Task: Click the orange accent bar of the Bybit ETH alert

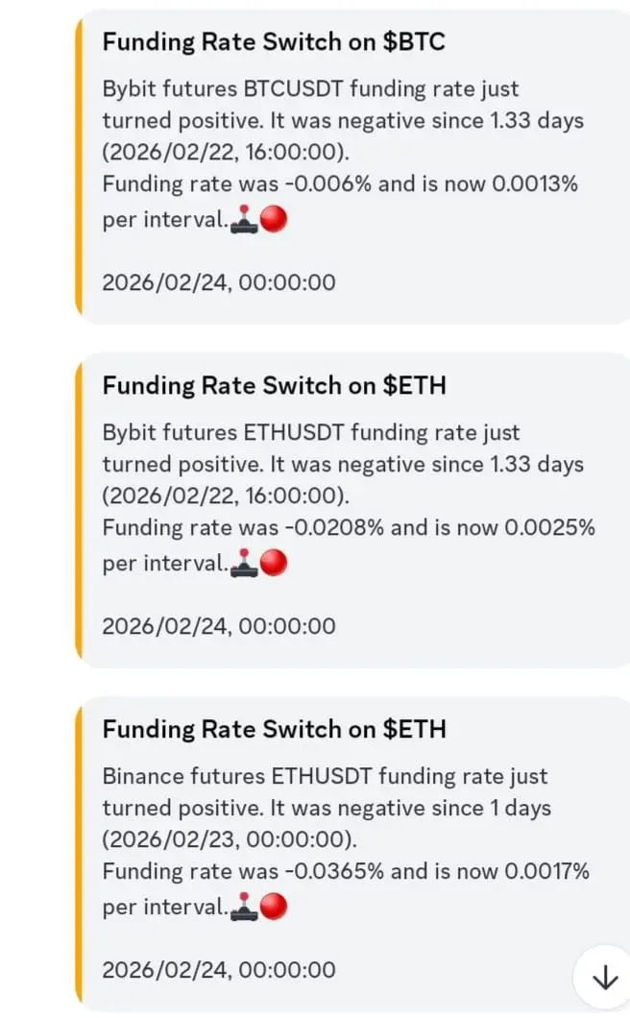Action: [x=80, y=509]
